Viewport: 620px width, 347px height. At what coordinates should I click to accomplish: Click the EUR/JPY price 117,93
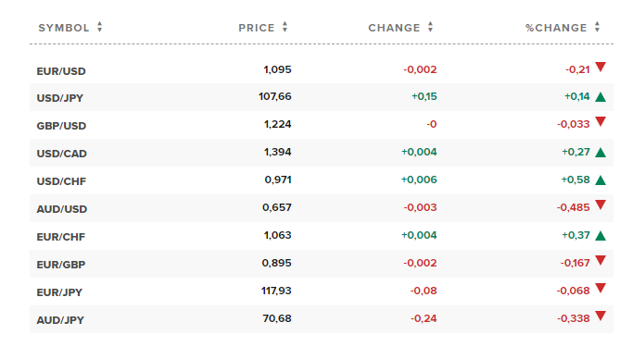pos(276,291)
